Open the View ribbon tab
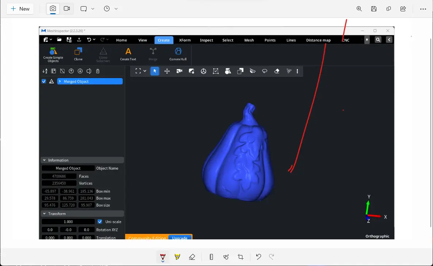433x266 pixels. (142, 40)
